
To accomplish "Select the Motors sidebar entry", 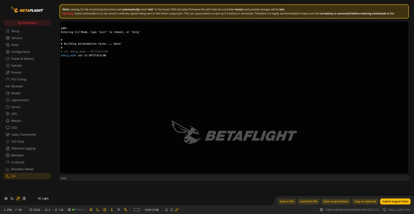I will [x=27, y=121].
